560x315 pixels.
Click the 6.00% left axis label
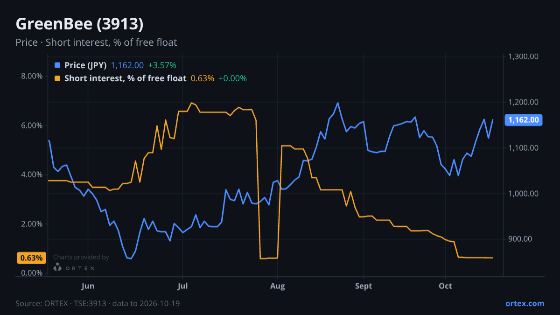pyautogui.click(x=32, y=126)
